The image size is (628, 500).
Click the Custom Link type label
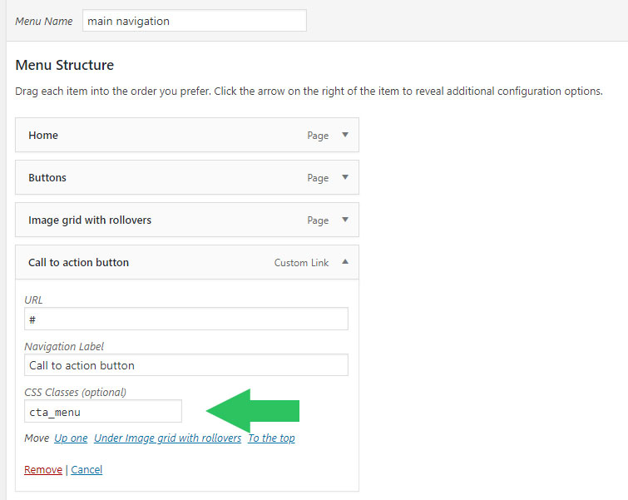[x=301, y=263]
